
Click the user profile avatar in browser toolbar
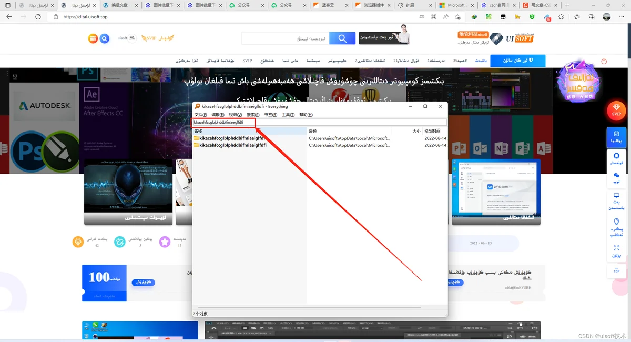pos(607,17)
